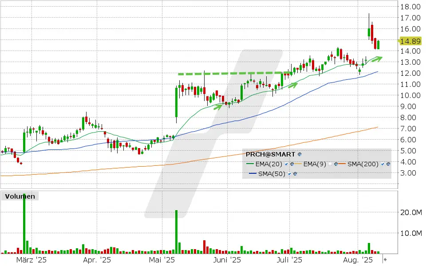Click the 3.00 price axis label
Viewport: 426px width, 266px height.
(x=408, y=173)
